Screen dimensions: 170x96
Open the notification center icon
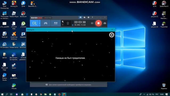pos(167,94)
